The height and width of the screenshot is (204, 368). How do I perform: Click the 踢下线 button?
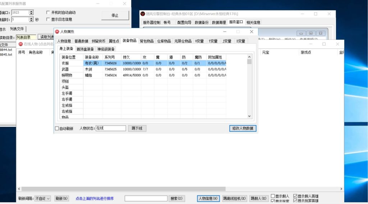(137, 128)
